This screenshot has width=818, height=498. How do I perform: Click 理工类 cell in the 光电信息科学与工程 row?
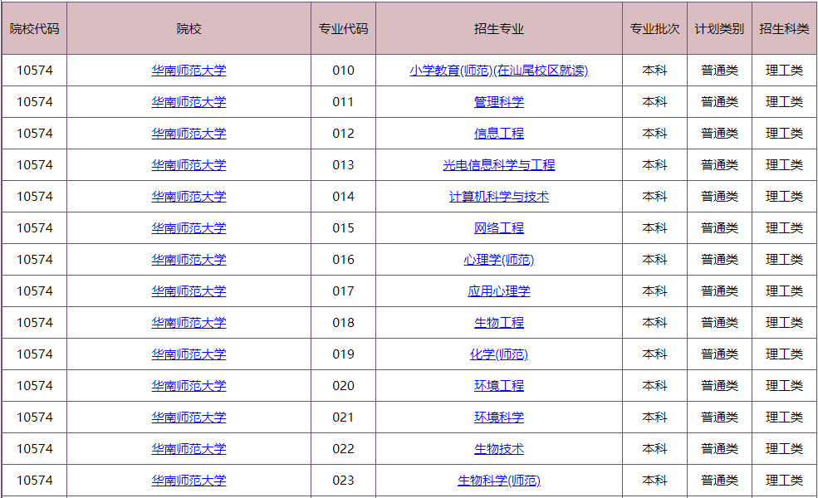click(x=784, y=165)
